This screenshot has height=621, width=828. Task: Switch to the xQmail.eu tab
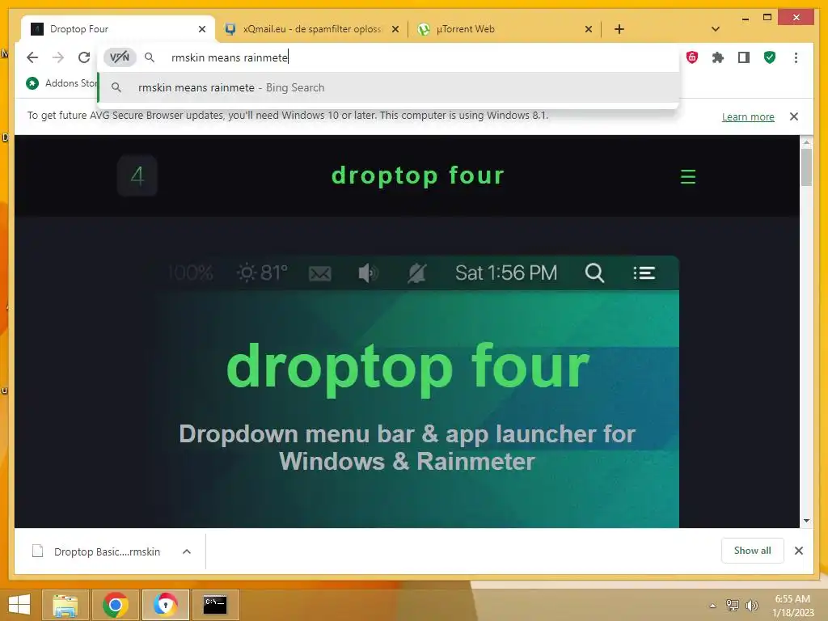click(311, 29)
